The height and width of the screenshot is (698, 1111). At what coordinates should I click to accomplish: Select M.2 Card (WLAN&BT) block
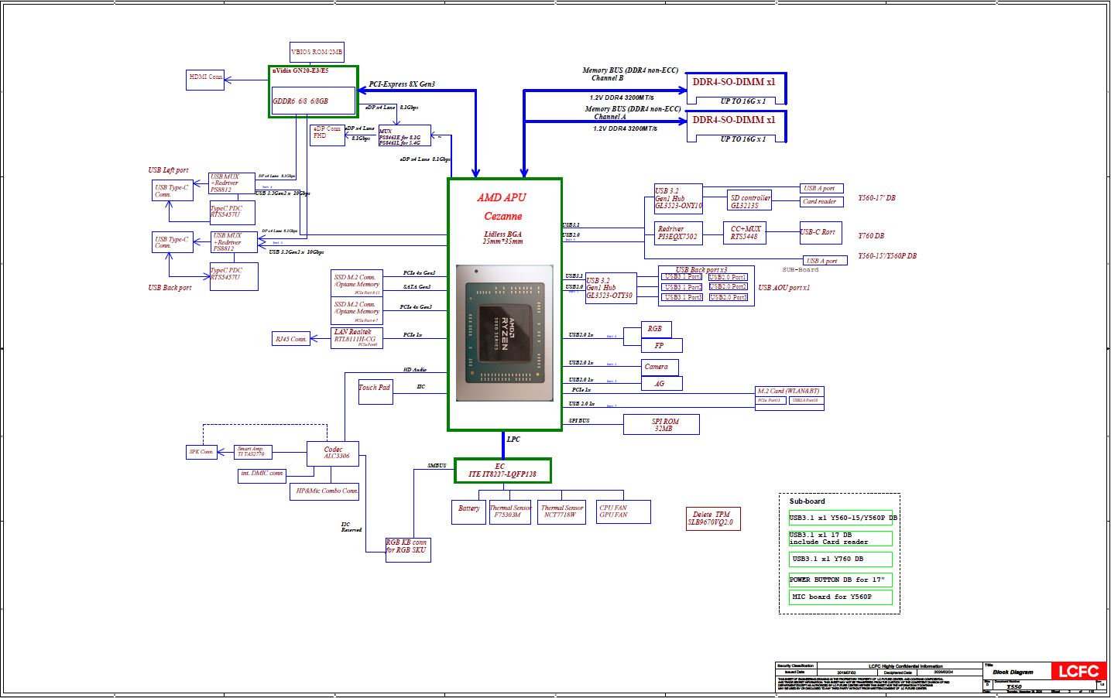[790, 398]
